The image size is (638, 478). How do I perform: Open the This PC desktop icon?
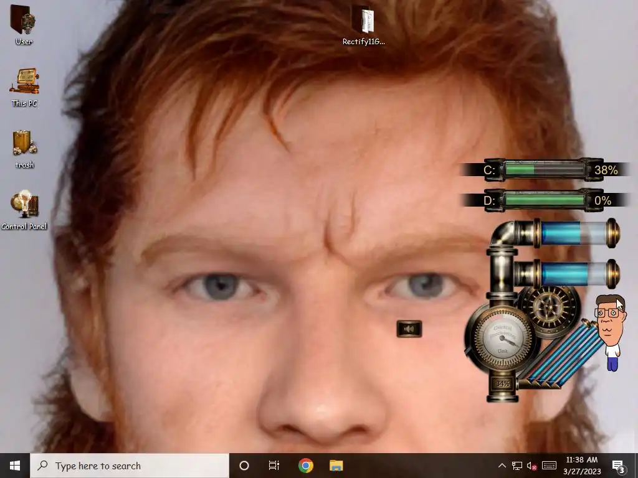[x=24, y=87]
